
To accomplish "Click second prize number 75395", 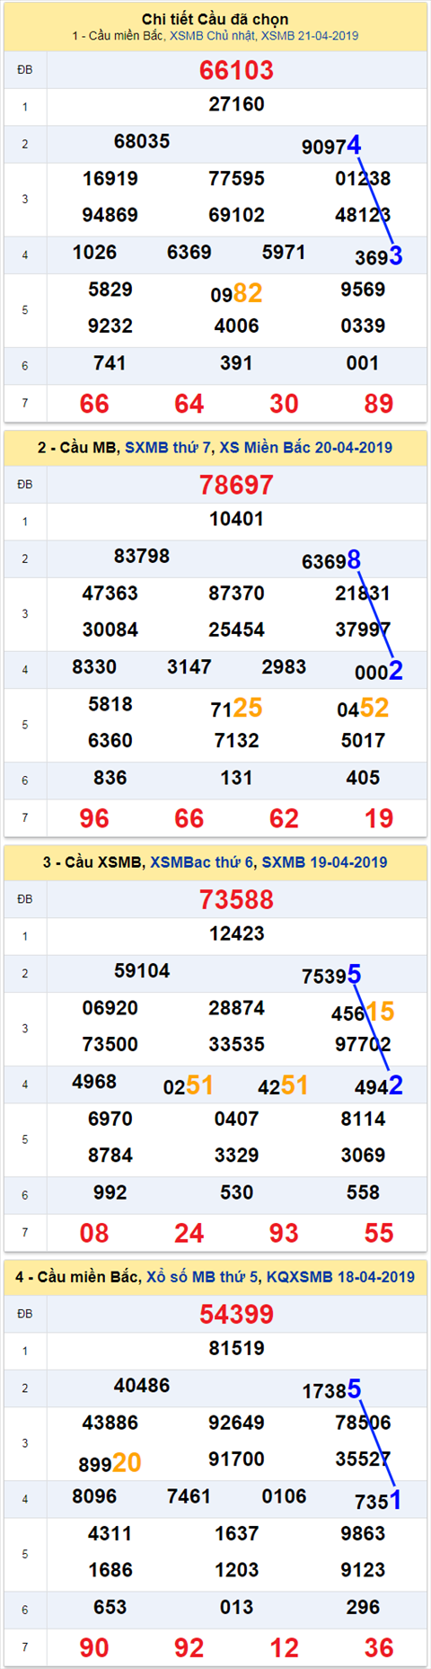I will point(331,975).
